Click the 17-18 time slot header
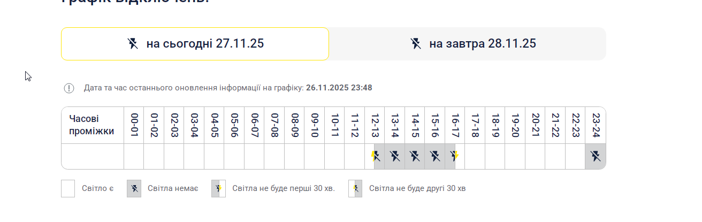The width and height of the screenshot is (702, 222). coord(475,125)
